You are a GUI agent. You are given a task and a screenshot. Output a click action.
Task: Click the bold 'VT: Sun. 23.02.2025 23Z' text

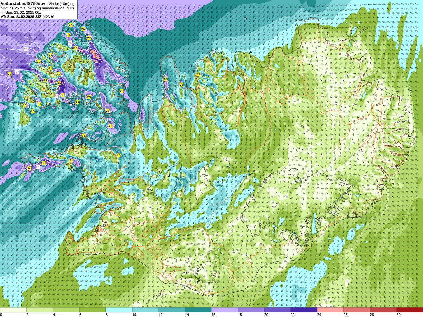pos(21,17)
